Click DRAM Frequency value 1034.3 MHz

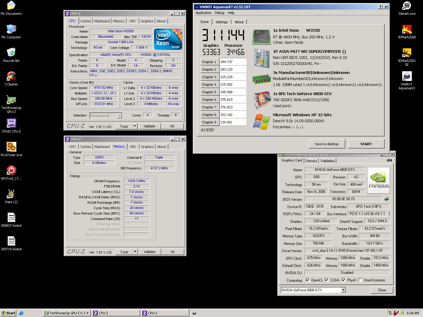coord(137,181)
